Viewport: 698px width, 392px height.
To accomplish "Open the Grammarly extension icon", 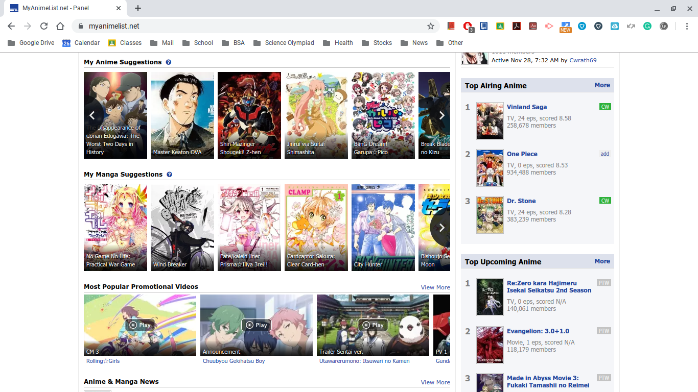I will coord(647,26).
